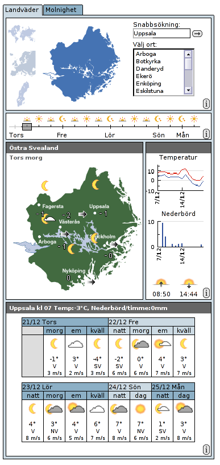The width and height of the screenshot is (220, 465).
Task: Choose Ekerö in the Välj ort list
Action: pyautogui.click(x=144, y=76)
